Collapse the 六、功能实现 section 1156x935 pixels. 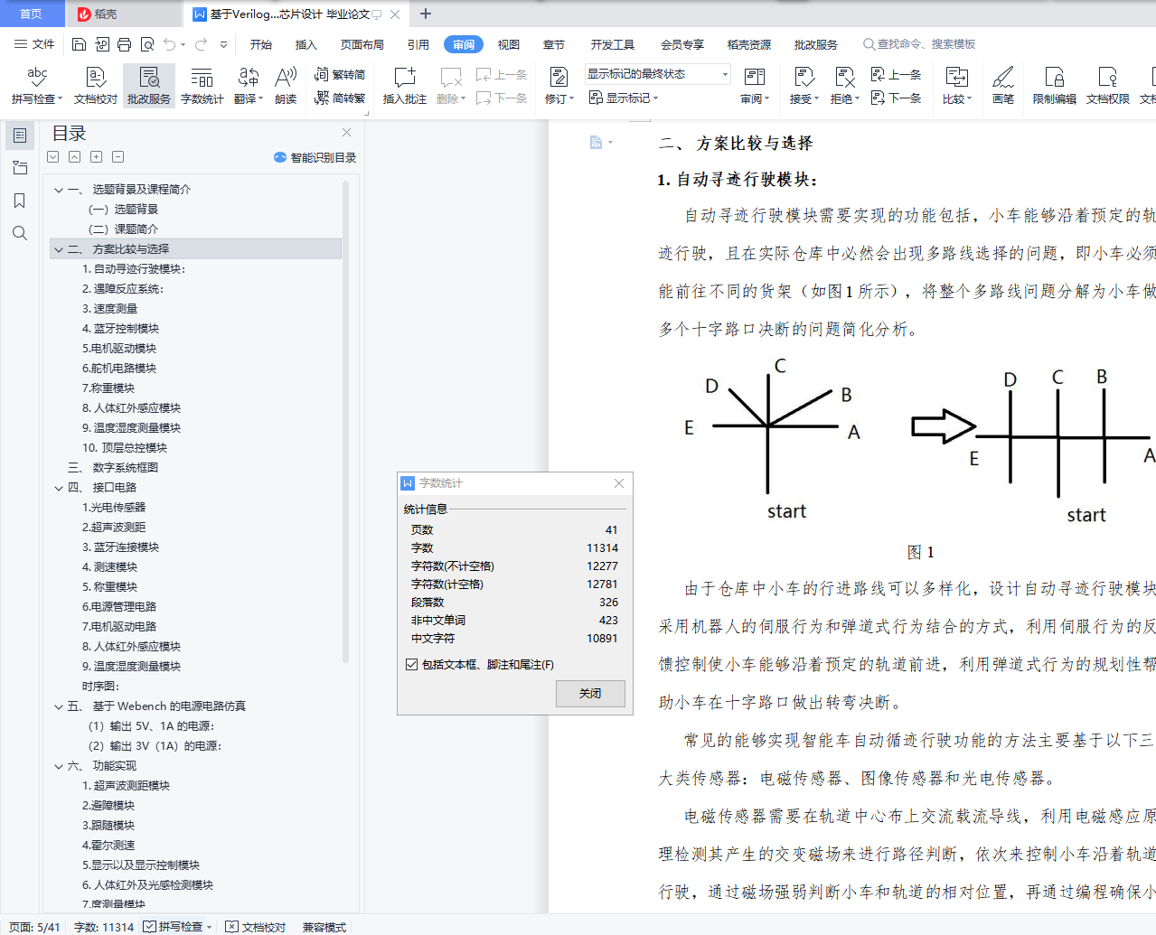coord(59,766)
